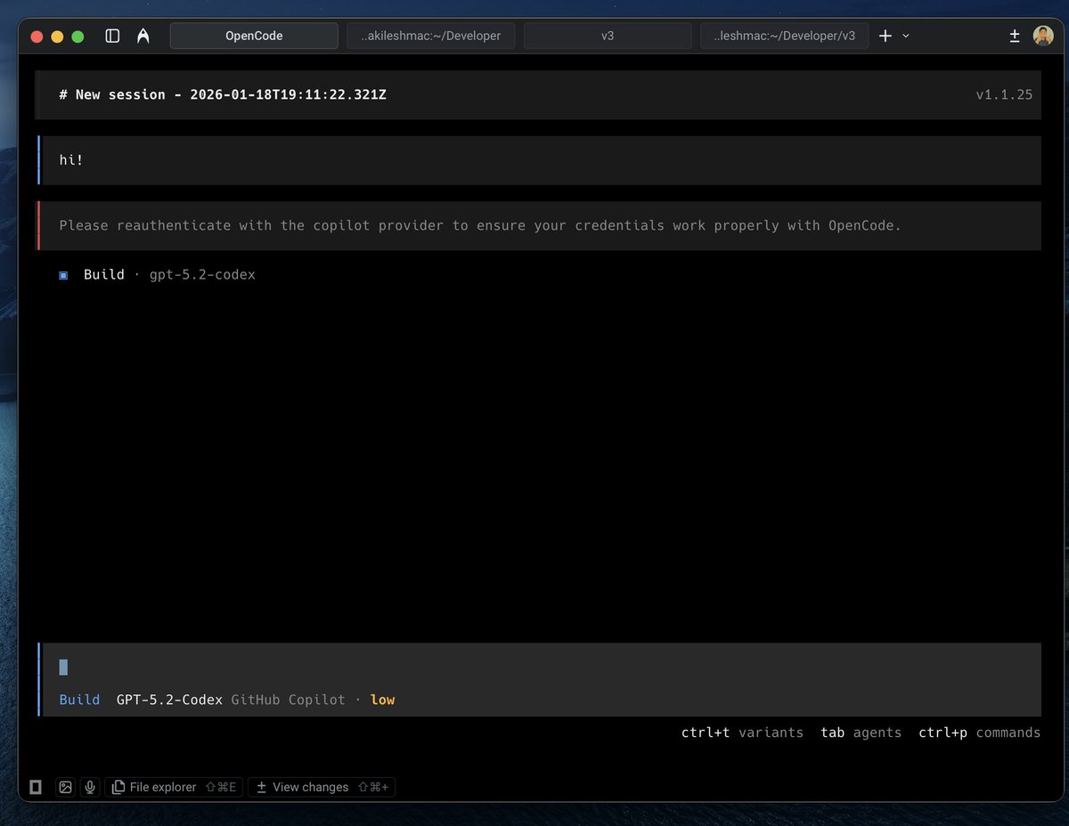
Task: Attach an image with the picture icon
Action: [65, 787]
